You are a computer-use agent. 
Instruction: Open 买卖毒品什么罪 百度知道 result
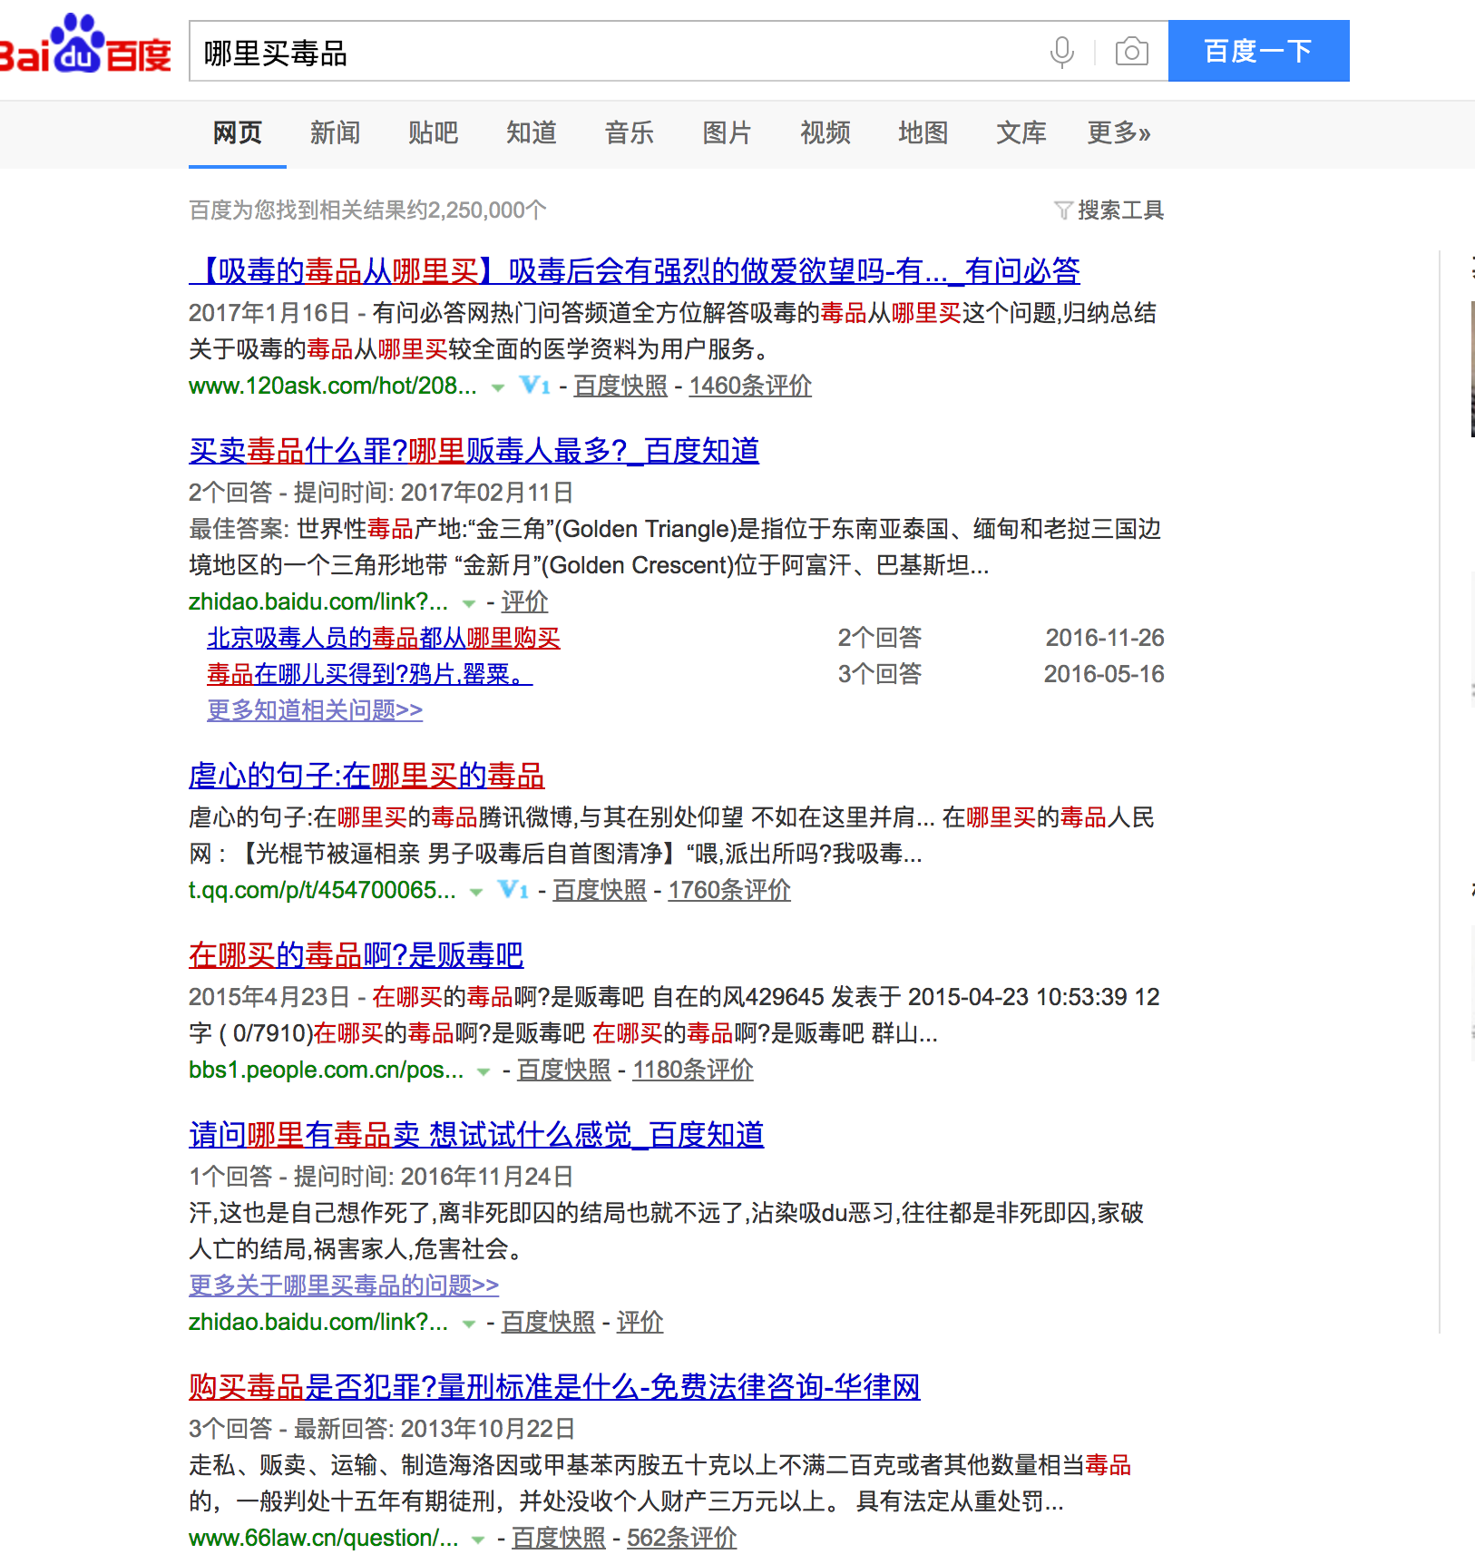[x=474, y=450]
